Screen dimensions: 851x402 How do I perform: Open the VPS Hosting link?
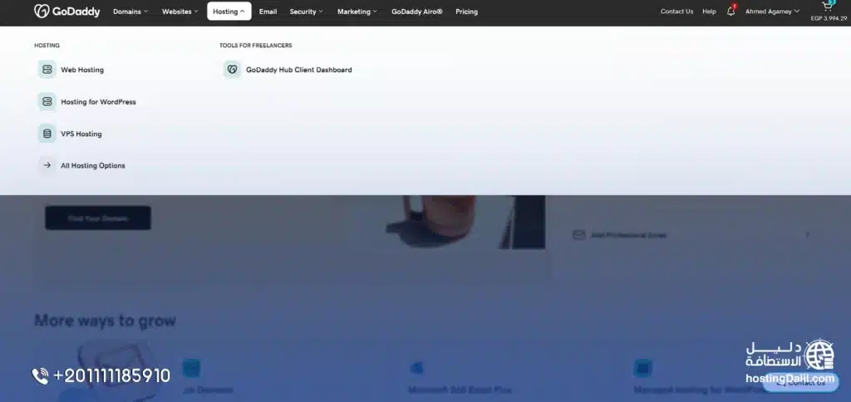click(x=81, y=134)
